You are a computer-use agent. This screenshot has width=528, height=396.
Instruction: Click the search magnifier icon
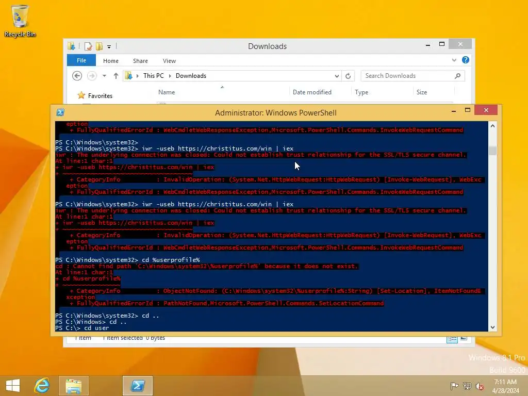point(457,76)
